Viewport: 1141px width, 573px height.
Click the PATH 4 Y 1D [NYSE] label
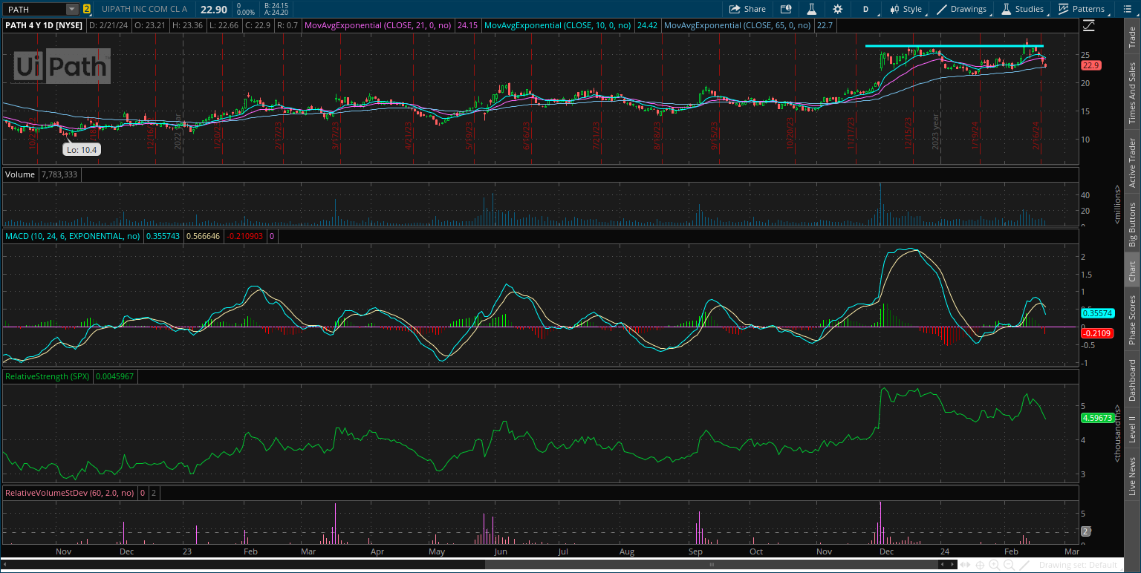44,24
